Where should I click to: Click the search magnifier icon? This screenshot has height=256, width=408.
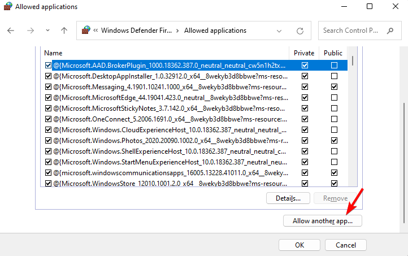[x=390, y=31]
